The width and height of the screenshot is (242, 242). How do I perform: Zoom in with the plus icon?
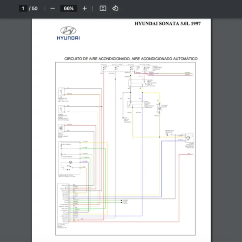click(84, 8)
